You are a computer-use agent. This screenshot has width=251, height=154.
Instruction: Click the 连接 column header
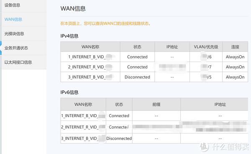tap(235, 47)
